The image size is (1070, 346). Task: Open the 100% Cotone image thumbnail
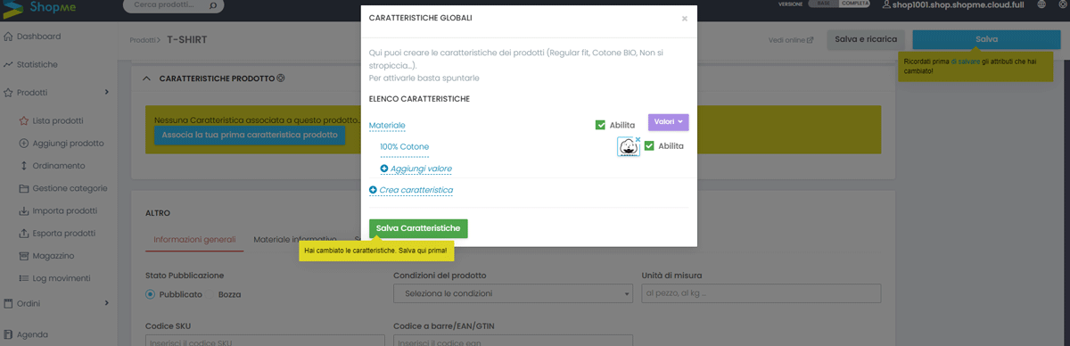[629, 147]
